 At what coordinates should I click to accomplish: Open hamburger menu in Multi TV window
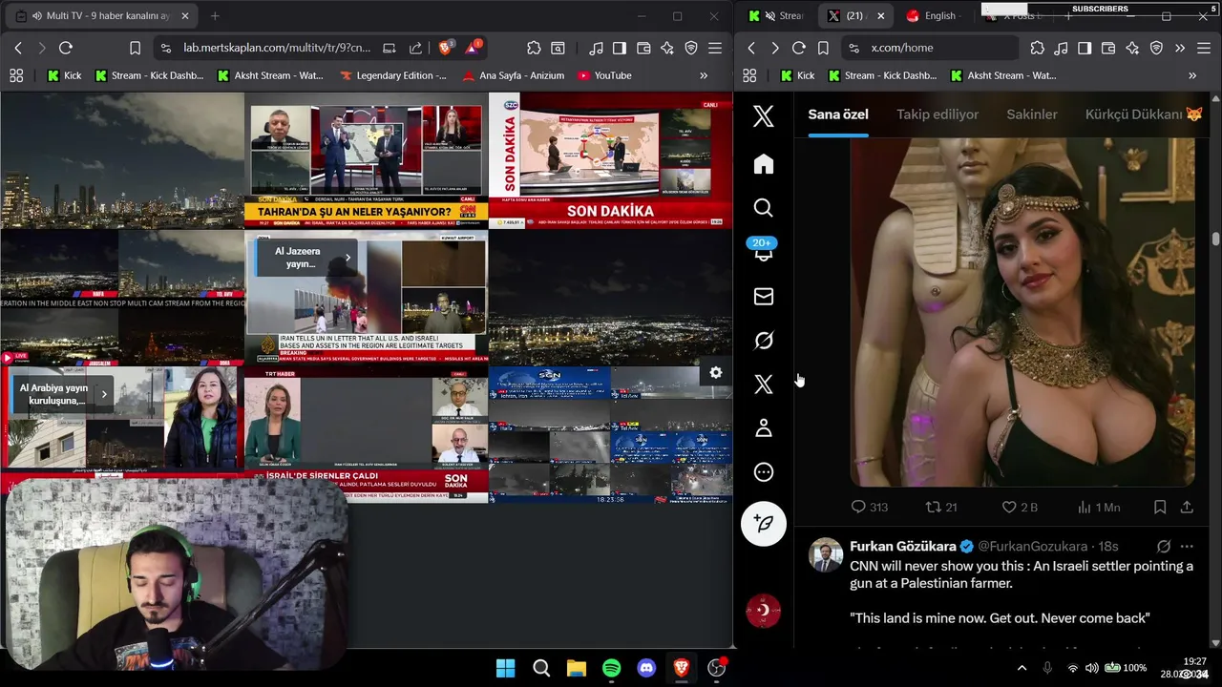pyautogui.click(x=715, y=48)
